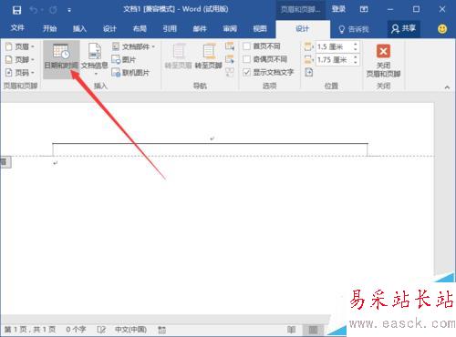Viewport: 456px width, 337px height.
Task: Insert 图片 picture from file
Action: click(x=124, y=60)
